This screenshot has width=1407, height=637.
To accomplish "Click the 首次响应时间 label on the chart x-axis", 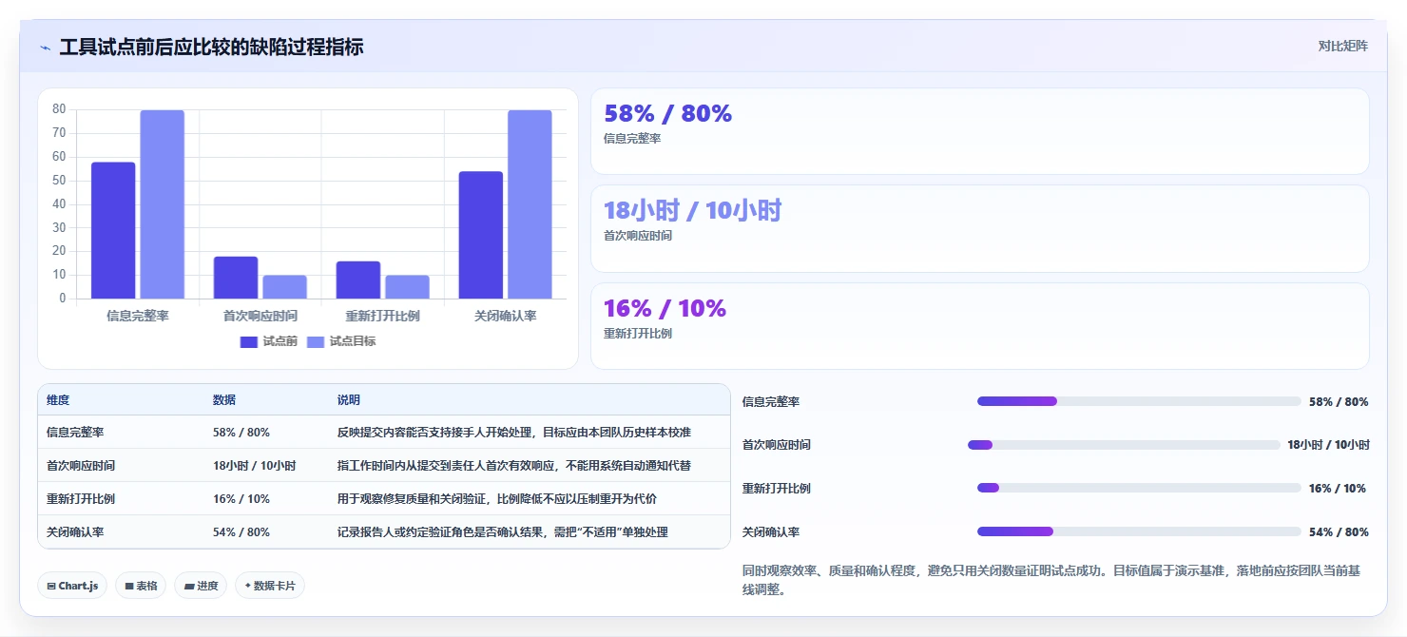I will coord(260,316).
